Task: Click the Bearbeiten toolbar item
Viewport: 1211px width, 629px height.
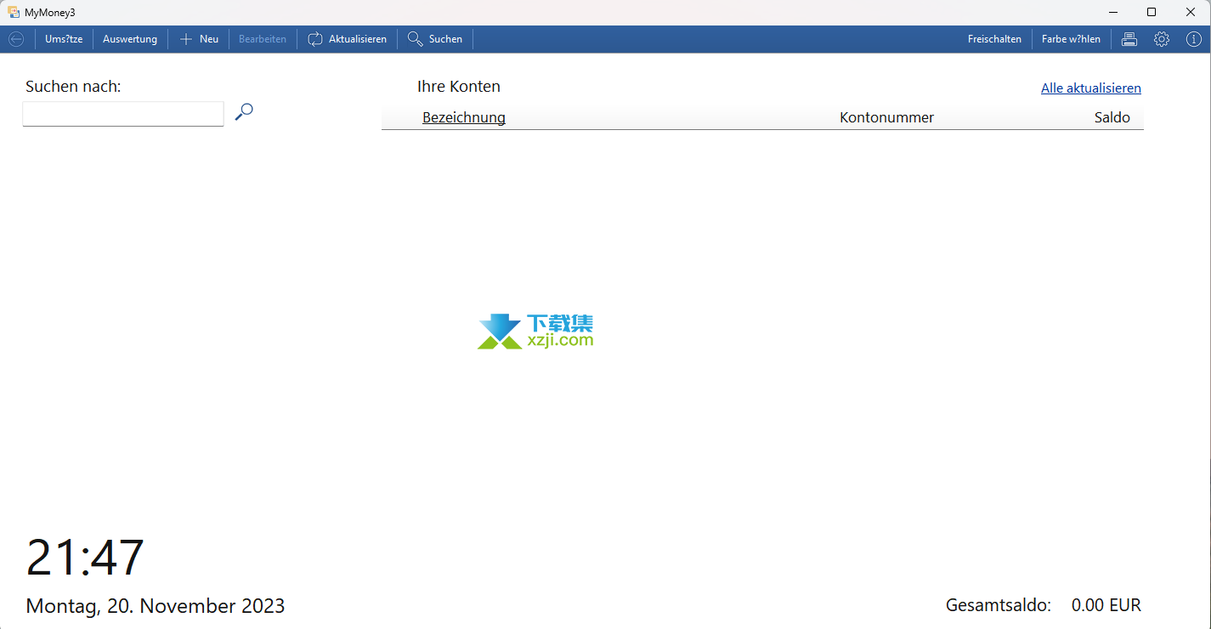Action: click(263, 39)
